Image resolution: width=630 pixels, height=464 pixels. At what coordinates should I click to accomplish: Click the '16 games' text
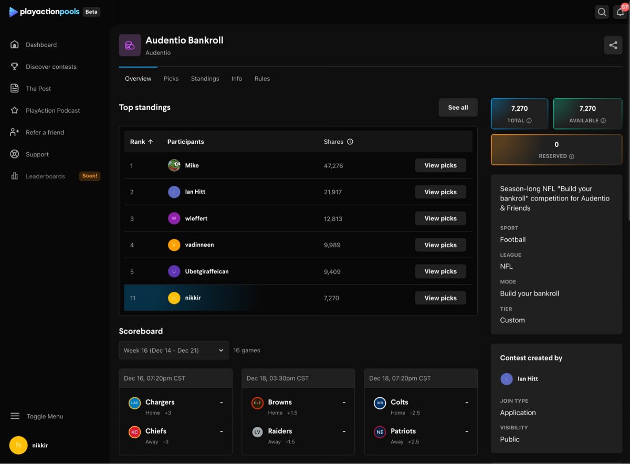pos(247,351)
